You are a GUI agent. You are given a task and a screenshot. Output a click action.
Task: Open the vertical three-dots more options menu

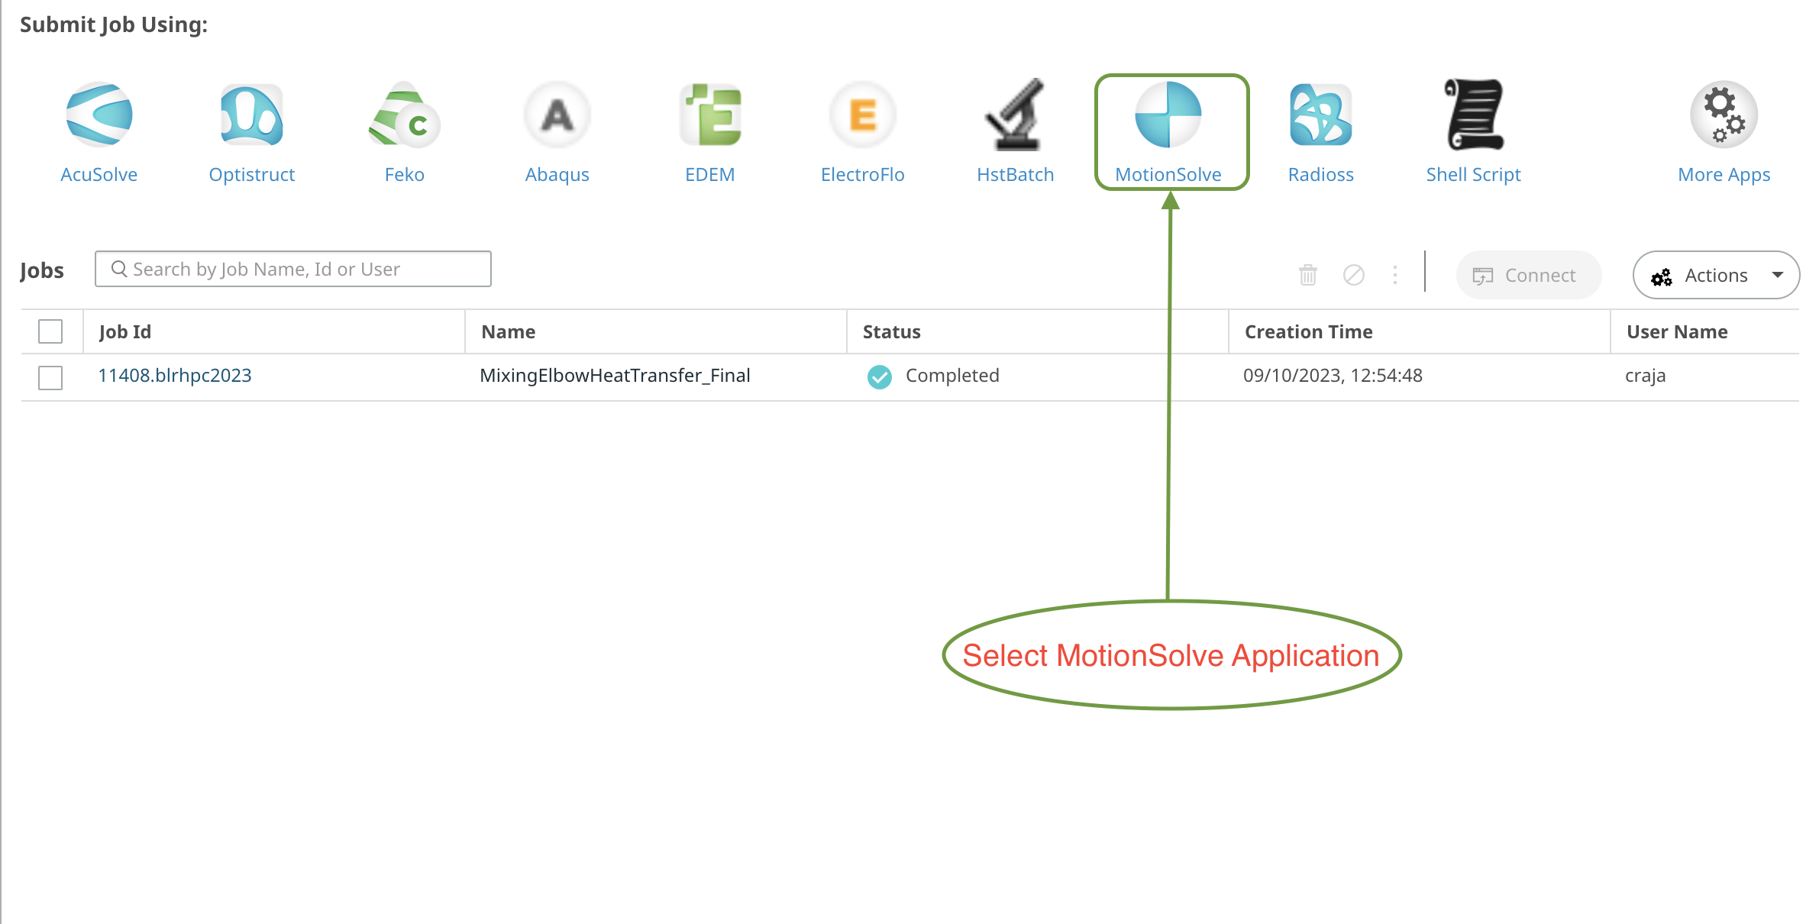pyautogui.click(x=1395, y=275)
